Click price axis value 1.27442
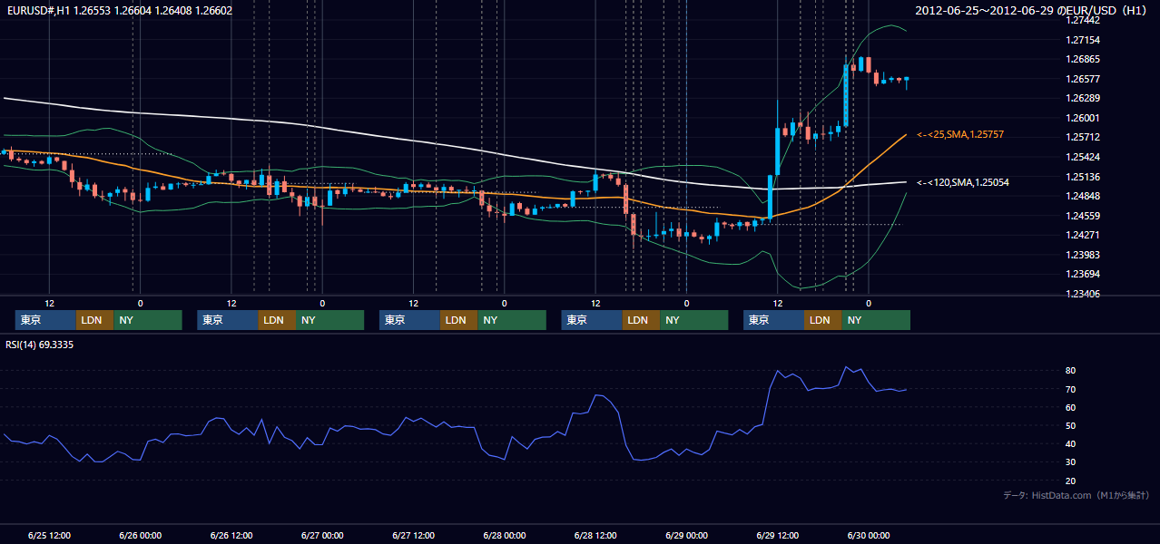 tap(1083, 20)
